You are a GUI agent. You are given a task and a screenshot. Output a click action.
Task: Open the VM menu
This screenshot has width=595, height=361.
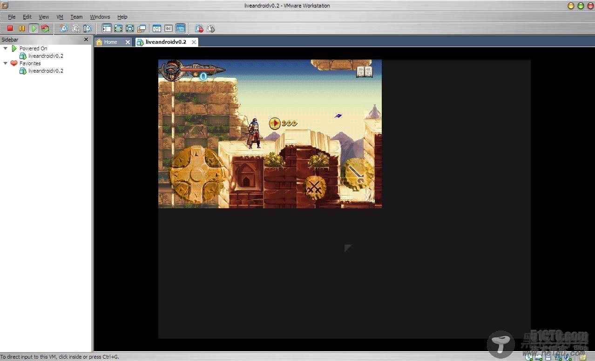60,17
